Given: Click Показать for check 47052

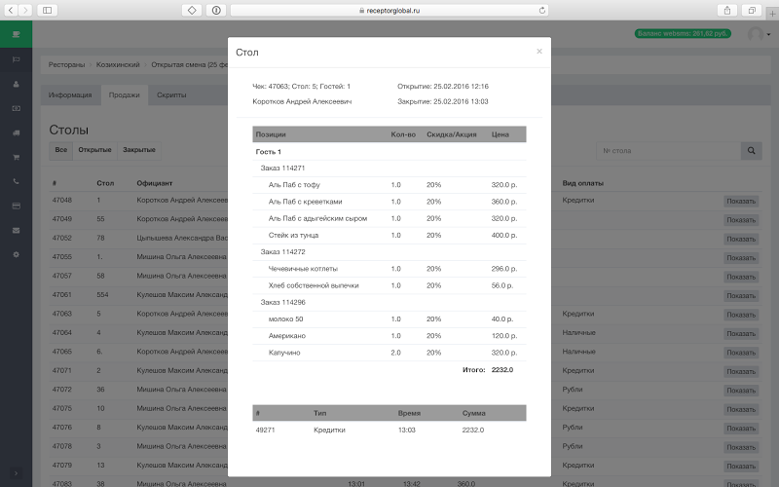Looking at the screenshot, I should tap(741, 239).
